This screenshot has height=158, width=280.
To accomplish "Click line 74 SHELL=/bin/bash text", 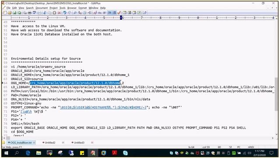I will pyautogui.click(x=25, y=124).
